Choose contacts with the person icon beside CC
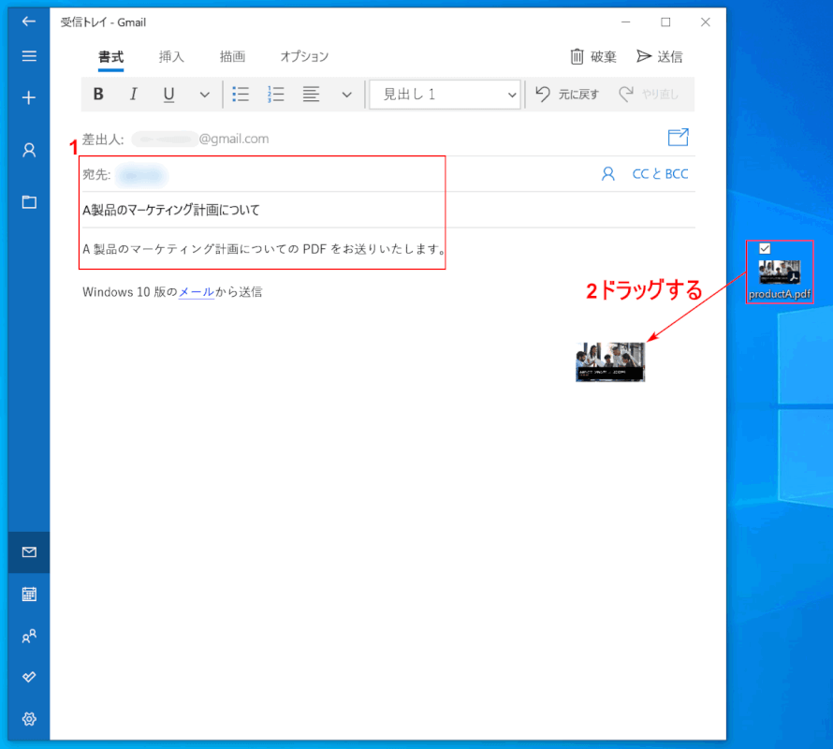Image resolution: width=833 pixels, height=749 pixels. click(608, 173)
